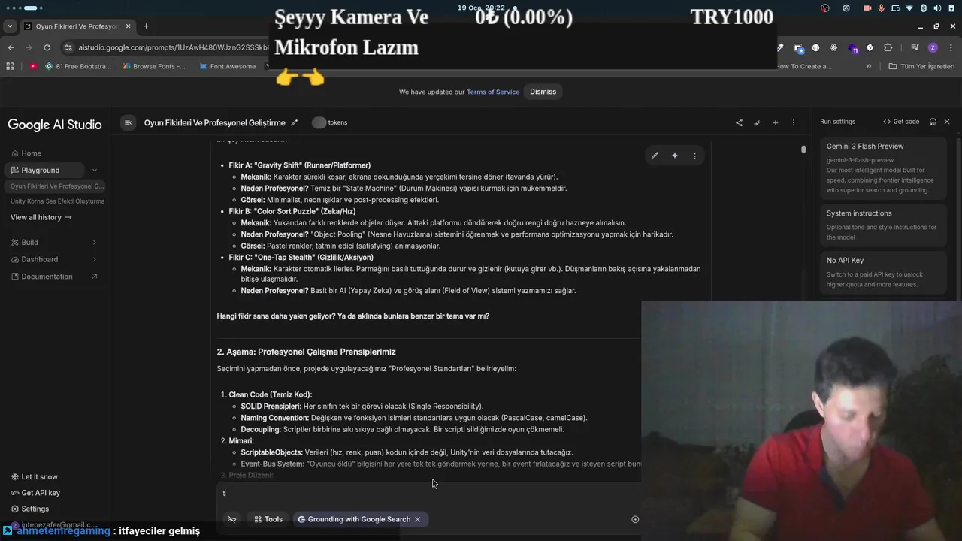
Task: Open the browser apps grid shortcut
Action: [x=10, y=66]
